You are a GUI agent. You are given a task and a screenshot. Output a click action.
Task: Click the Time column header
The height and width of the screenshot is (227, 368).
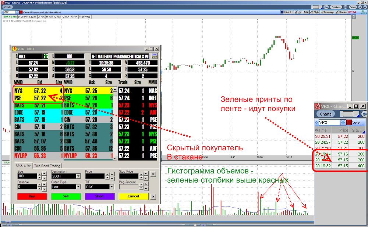(x=322, y=130)
